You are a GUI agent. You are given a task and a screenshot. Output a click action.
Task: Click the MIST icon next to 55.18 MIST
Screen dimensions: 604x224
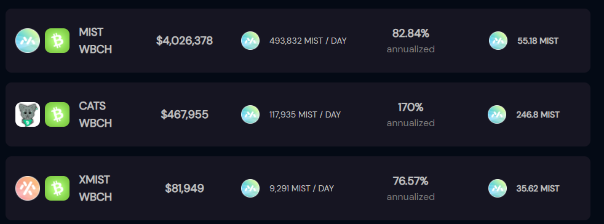coord(498,41)
